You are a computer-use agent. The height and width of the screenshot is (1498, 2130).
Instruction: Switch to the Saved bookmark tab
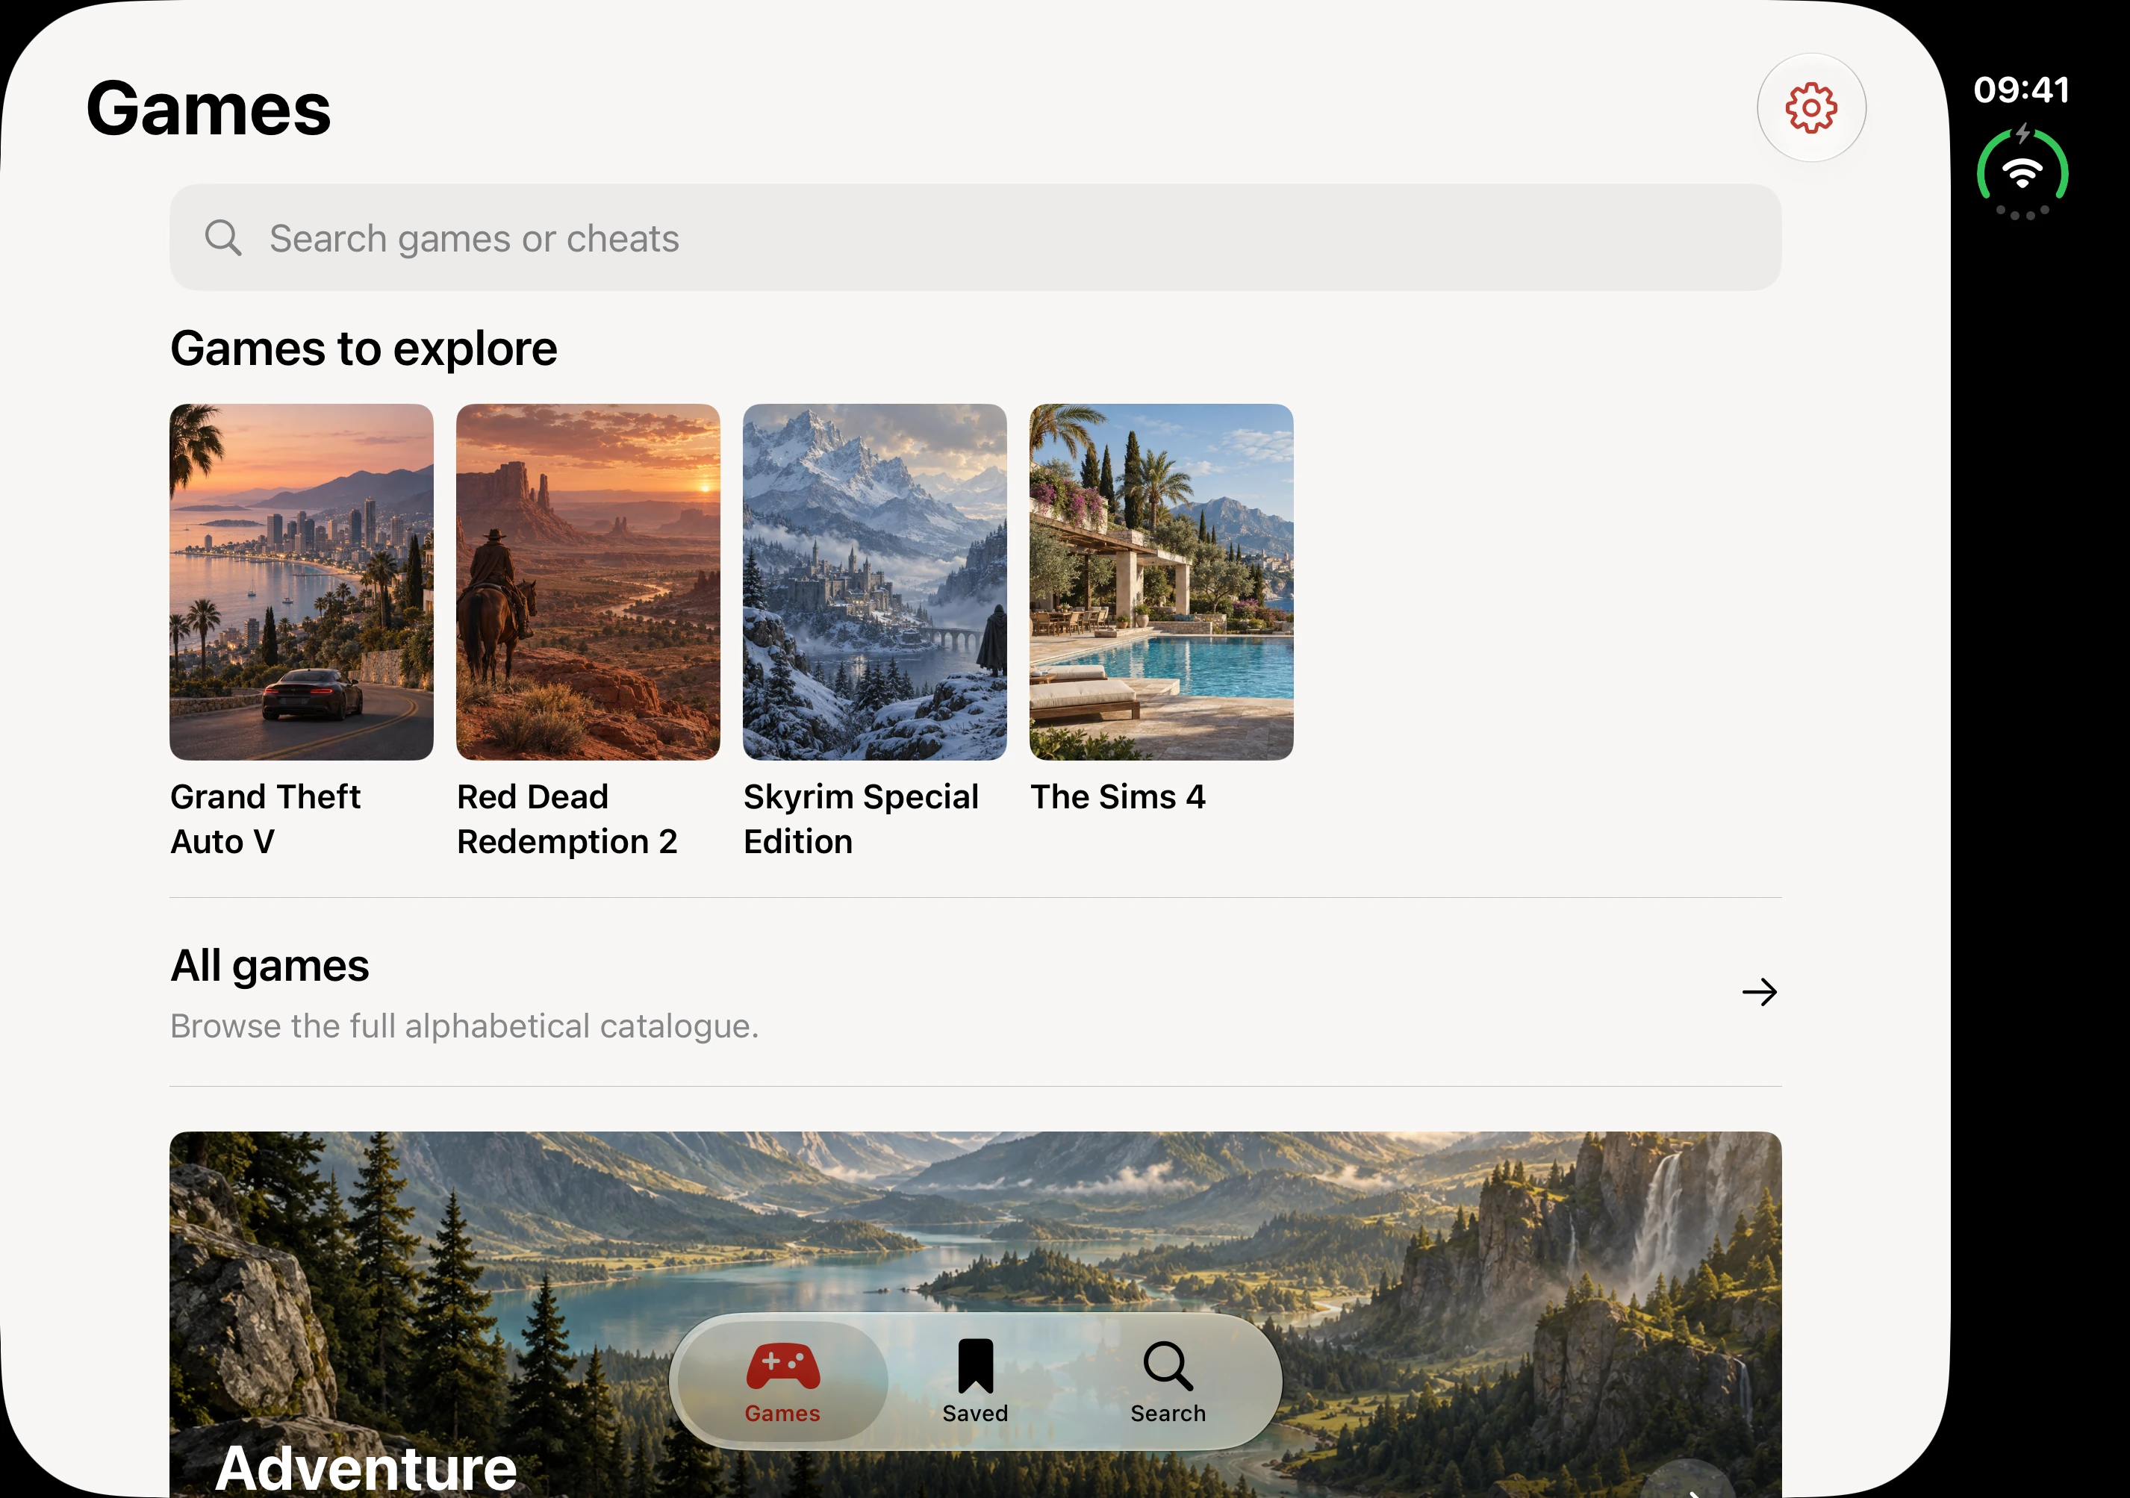[x=974, y=1381]
